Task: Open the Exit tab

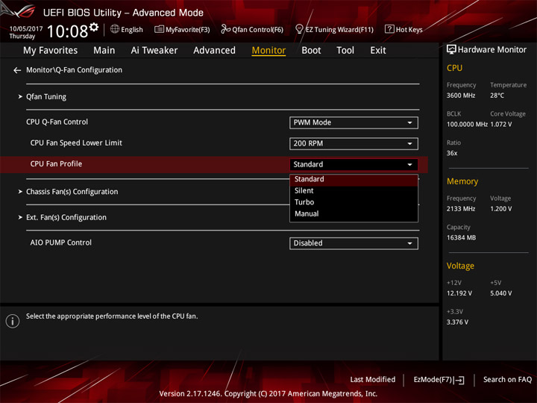Action: 377,51
